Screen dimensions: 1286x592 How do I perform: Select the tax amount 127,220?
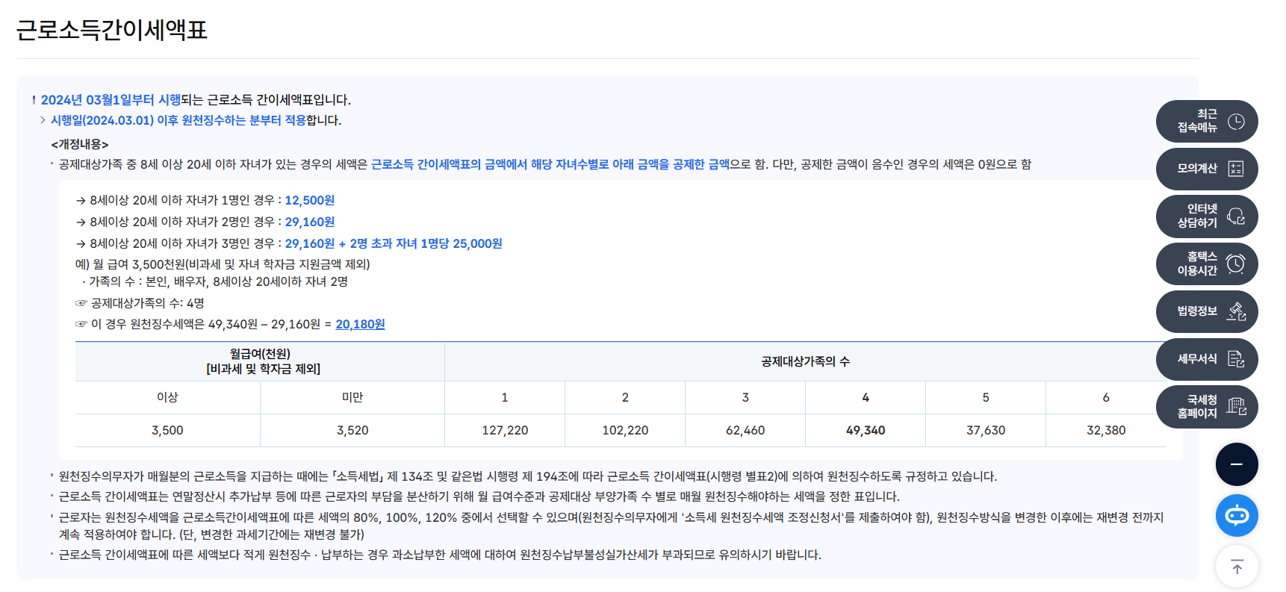505,430
